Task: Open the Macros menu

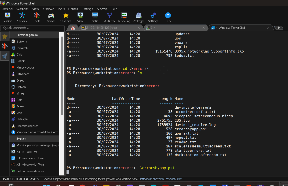Action: 102,9
